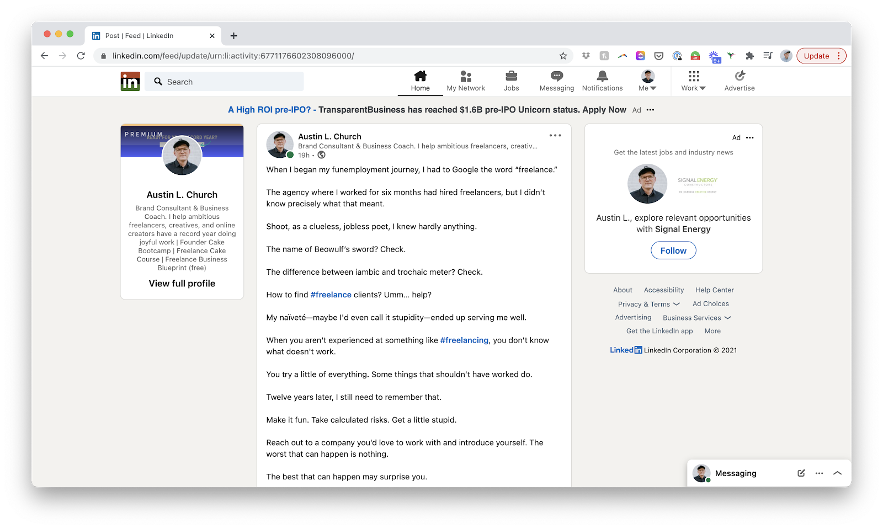This screenshot has height=529, width=883.
Task: Open the extension with 9+ badge
Action: click(x=714, y=56)
